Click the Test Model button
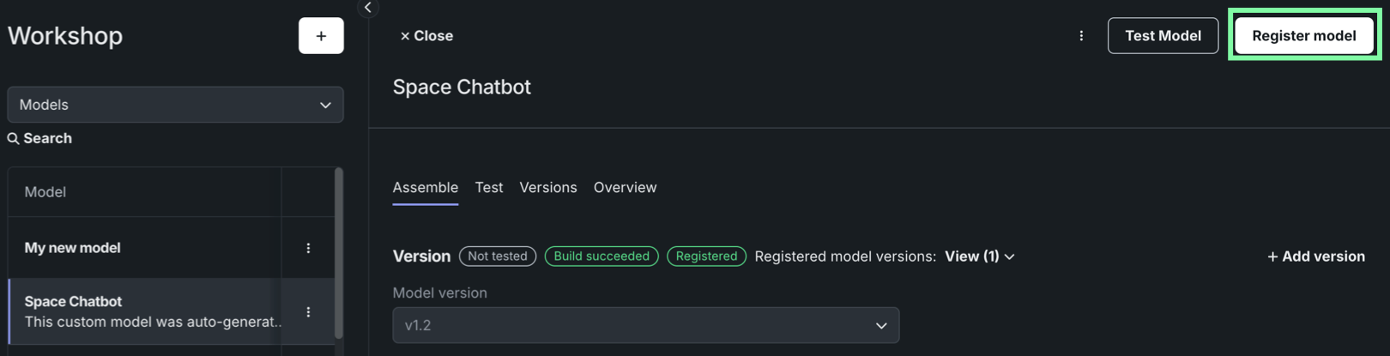 [1162, 36]
